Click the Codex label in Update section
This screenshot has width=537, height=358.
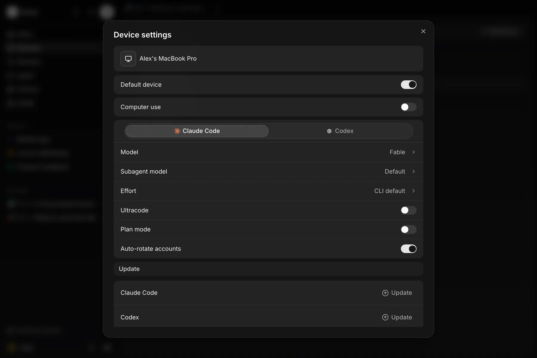click(x=130, y=317)
